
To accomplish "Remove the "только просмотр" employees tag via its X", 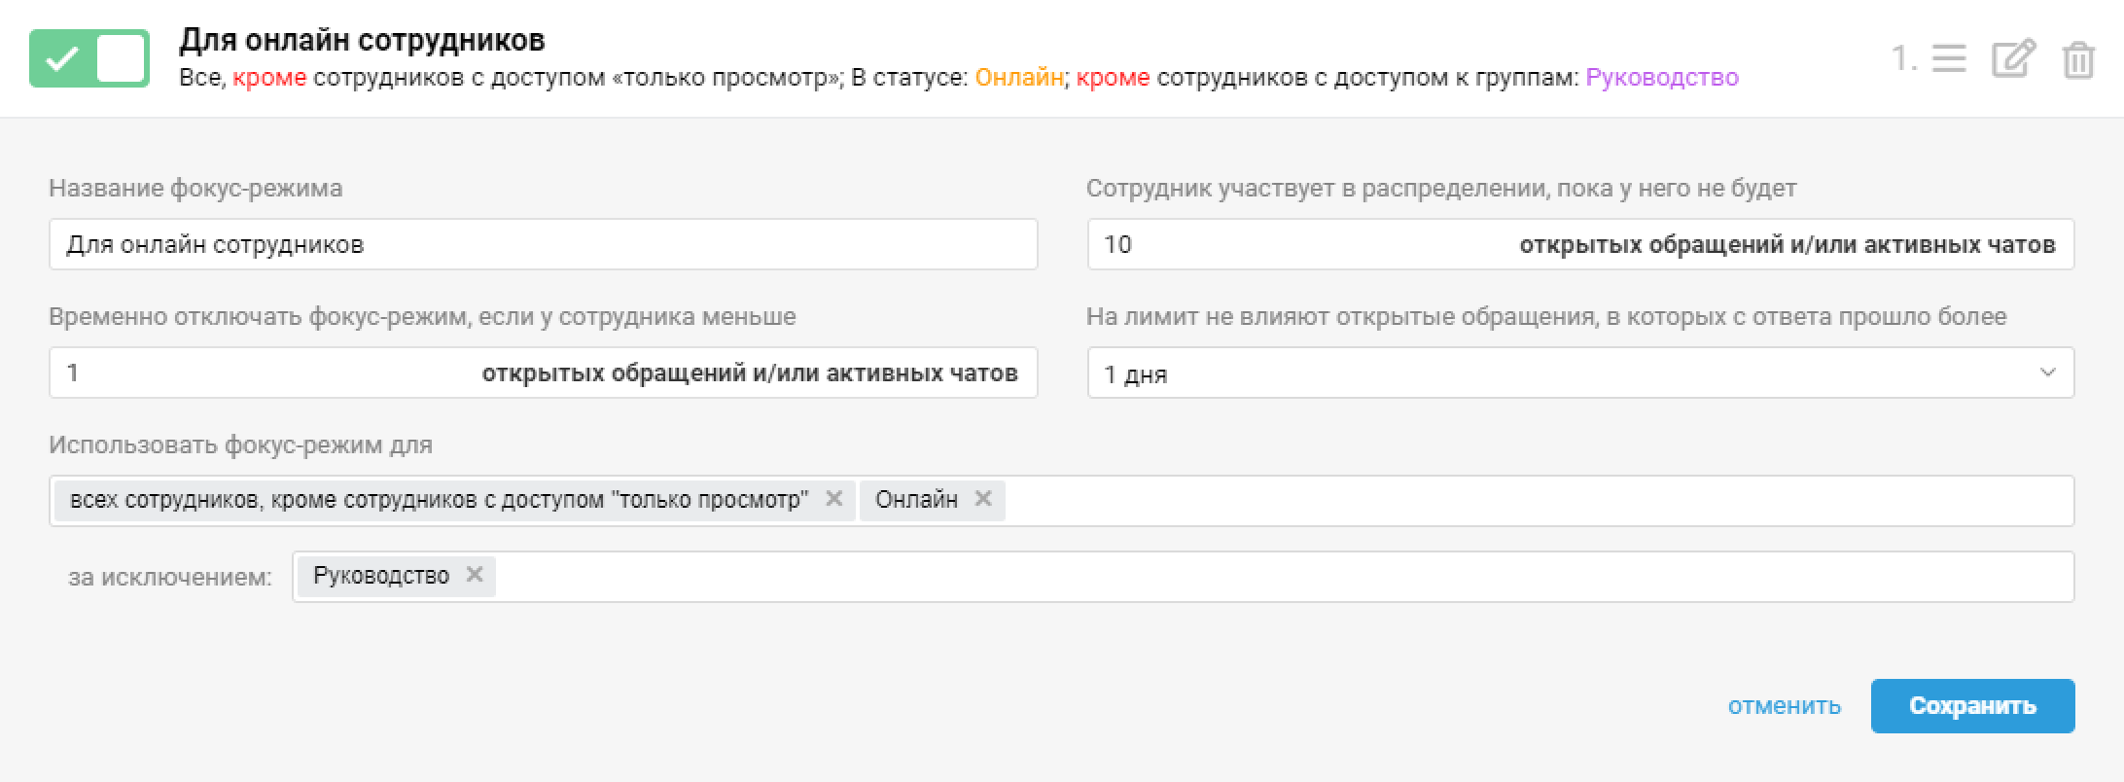I will [833, 499].
